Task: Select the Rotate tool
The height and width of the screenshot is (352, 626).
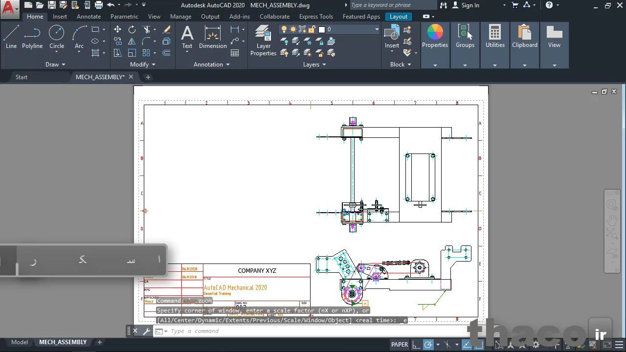Action: click(x=132, y=29)
